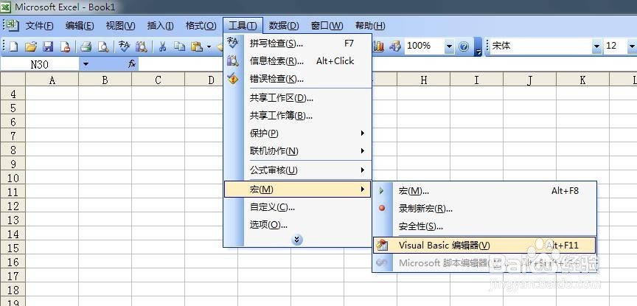The image size is (637, 306).
Task: Open 宏(M)... Alt+F8 in submenu
Action: tap(484, 190)
